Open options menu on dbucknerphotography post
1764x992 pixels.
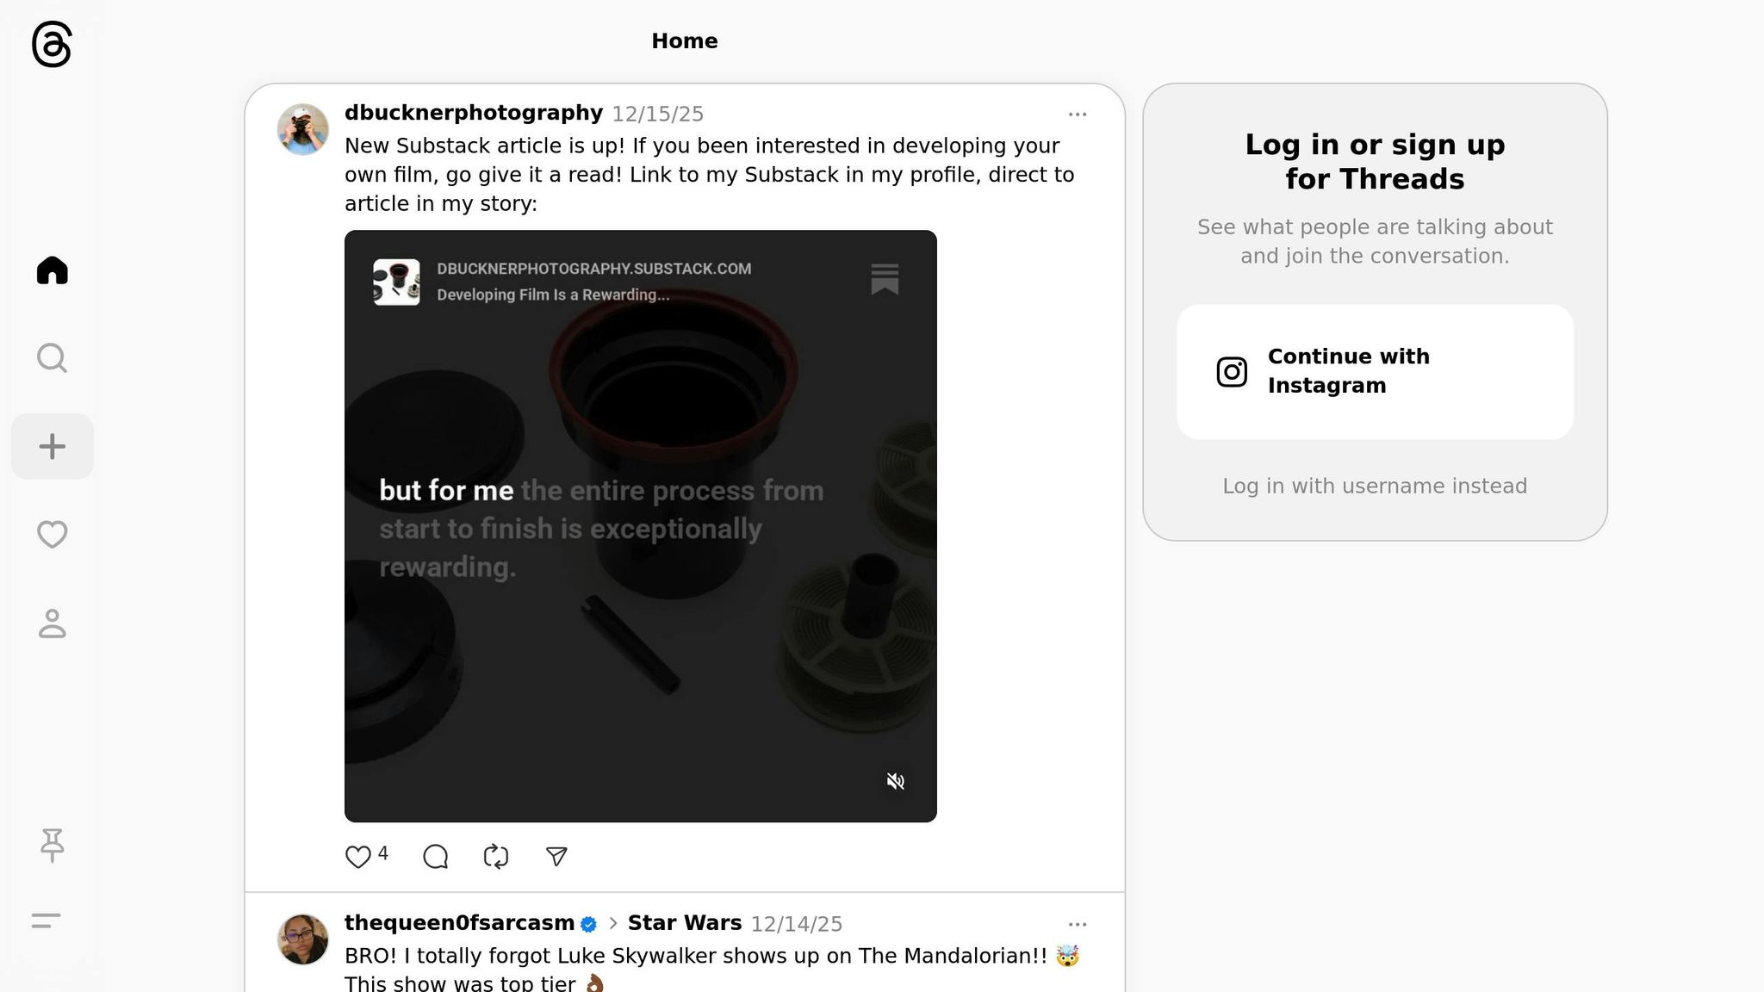(x=1077, y=115)
